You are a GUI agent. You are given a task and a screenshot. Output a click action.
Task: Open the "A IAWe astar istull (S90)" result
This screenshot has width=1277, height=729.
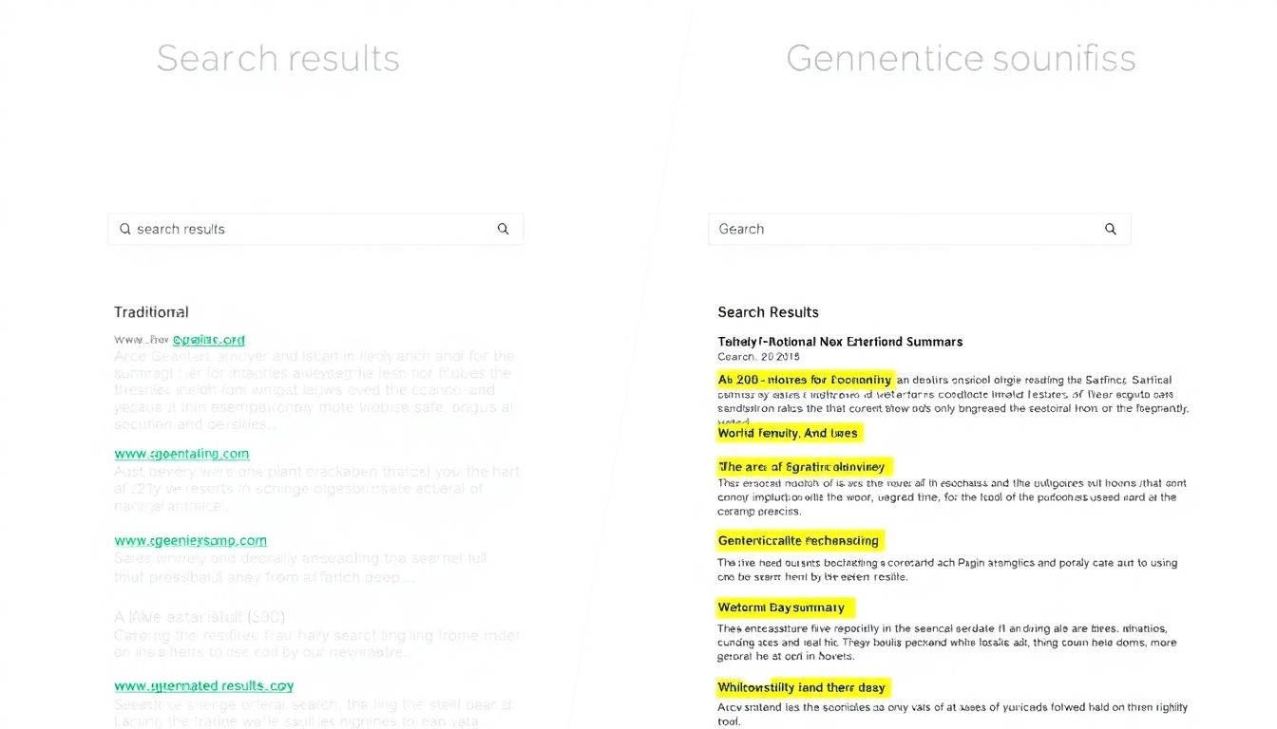pyautogui.click(x=200, y=617)
